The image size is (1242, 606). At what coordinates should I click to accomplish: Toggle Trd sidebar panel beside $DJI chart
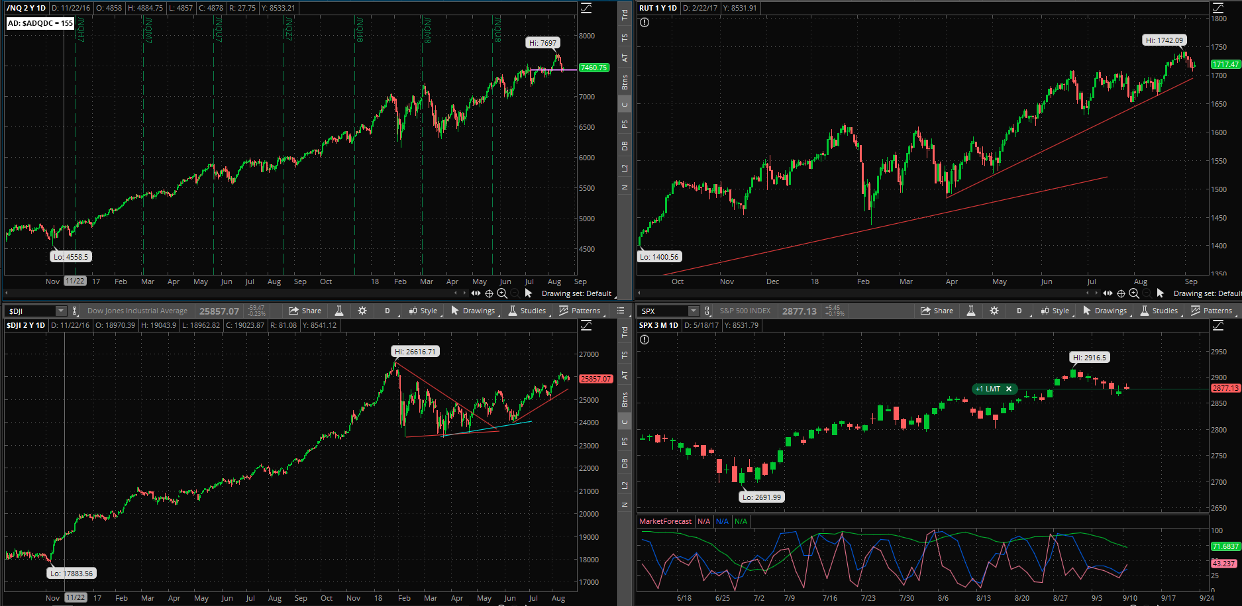pyautogui.click(x=625, y=332)
